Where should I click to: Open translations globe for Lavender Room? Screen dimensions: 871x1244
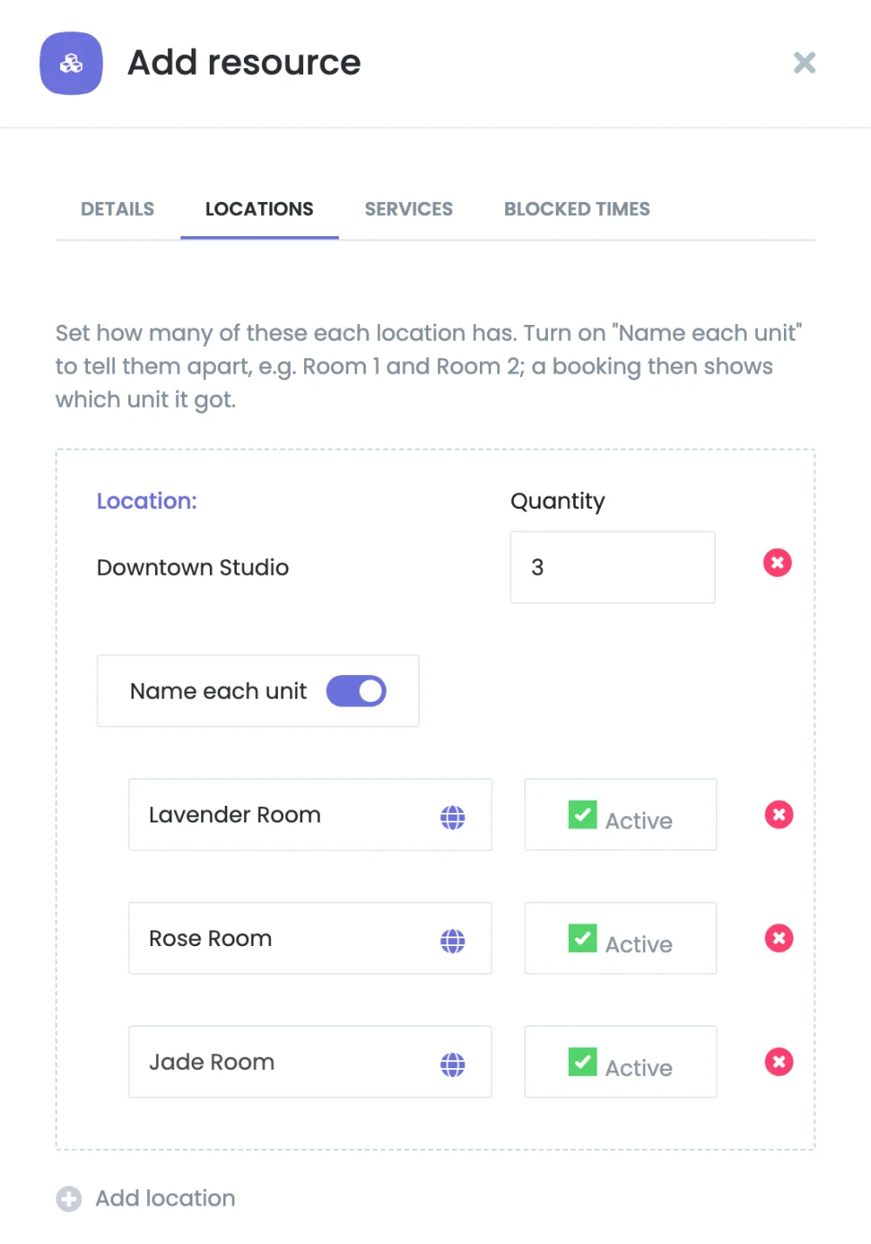coord(453,817)
